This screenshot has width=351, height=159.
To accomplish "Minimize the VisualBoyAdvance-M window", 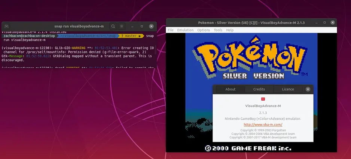I will tap(317, 22).
